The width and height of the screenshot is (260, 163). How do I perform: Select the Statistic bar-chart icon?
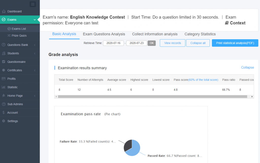tap(4, 87)
